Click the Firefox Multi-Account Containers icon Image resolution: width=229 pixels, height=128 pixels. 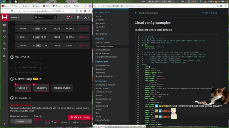coord(90,6)
